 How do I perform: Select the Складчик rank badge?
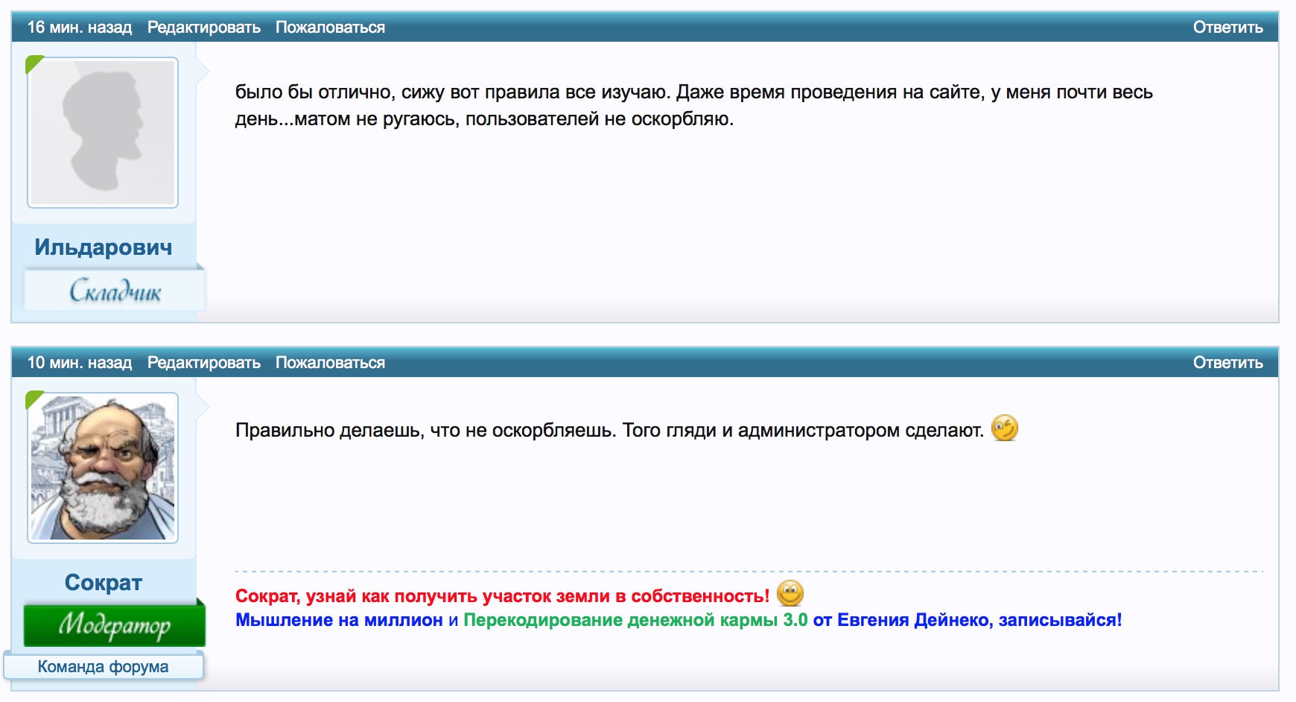(115, 290)
